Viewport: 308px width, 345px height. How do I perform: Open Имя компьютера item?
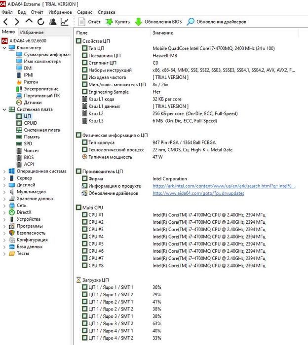(x=38, y=62)
